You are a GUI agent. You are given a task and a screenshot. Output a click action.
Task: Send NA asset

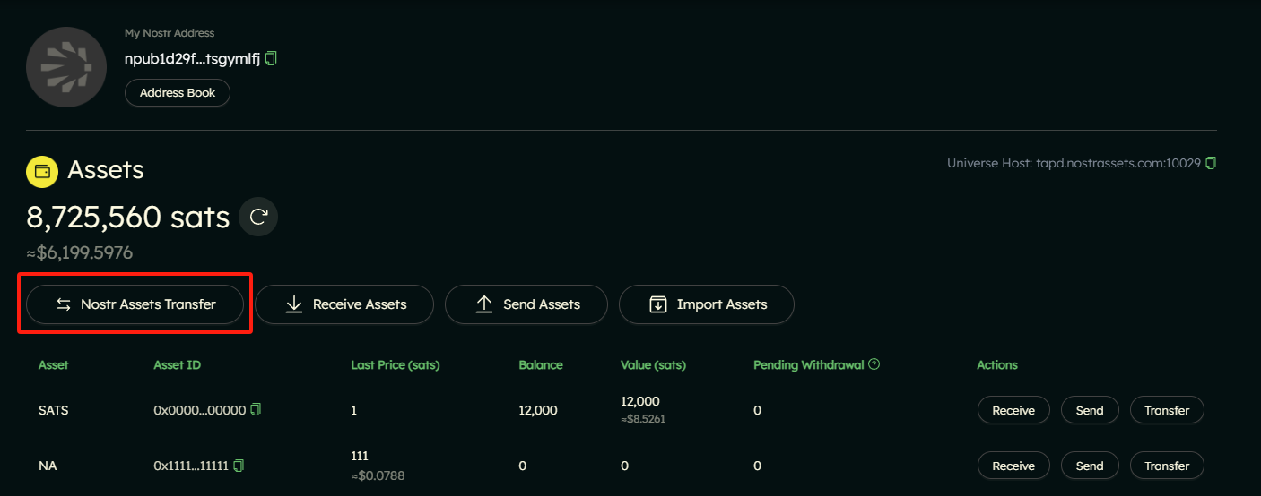click(1090, 466)
